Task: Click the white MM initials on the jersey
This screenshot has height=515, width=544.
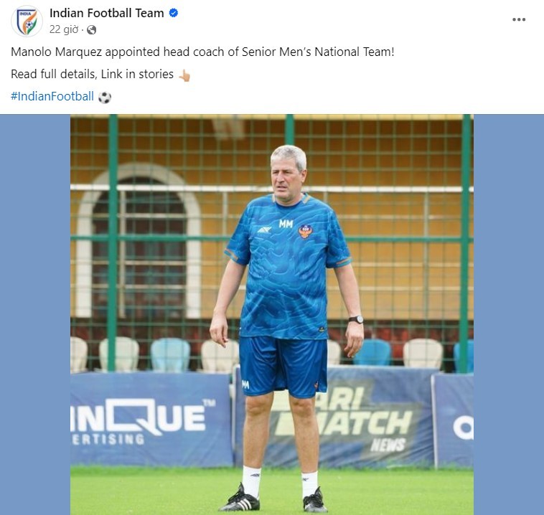Action: [286, 224]
